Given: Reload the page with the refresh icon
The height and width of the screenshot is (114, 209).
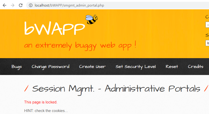Looking at the screenshot, I should click(x=21, y=5).
